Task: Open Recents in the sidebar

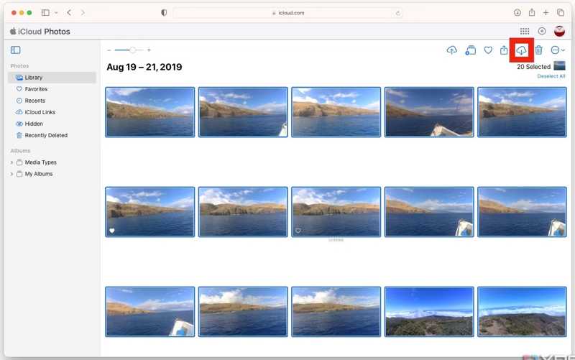Action: pyautogui.click(x=52, y=101)
